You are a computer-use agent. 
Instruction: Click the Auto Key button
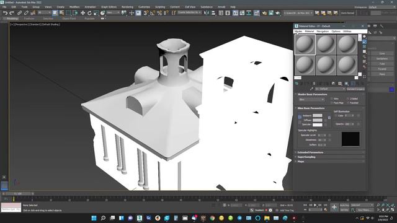click(x=344, y=205)
